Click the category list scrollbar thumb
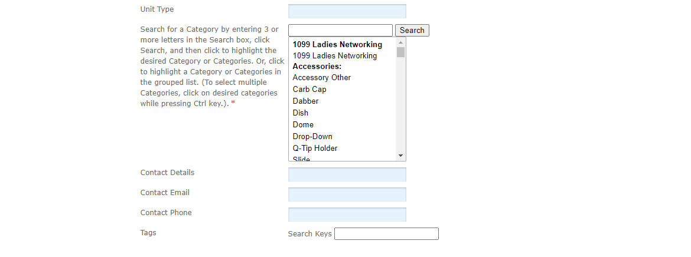 [401, 52]
